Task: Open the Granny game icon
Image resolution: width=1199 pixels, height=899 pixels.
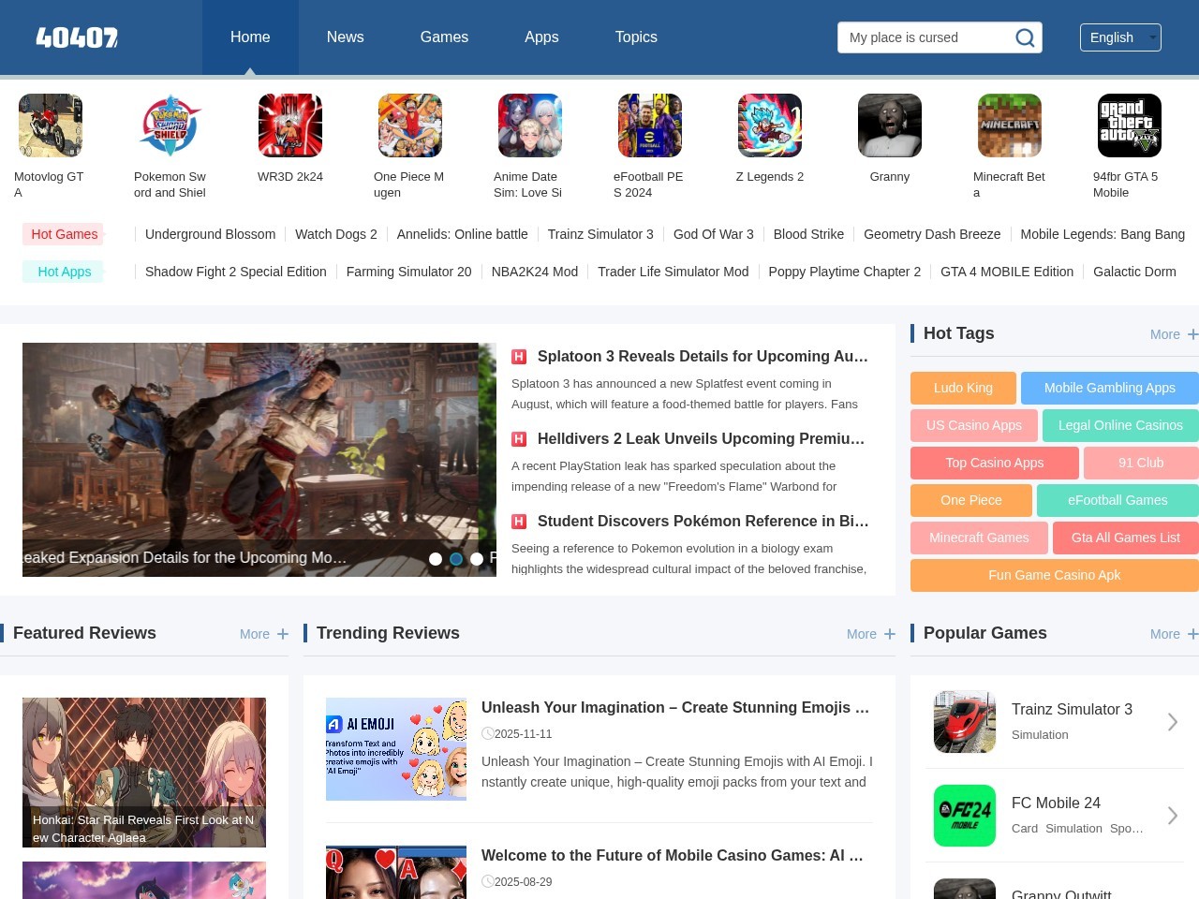Action: click(x=890, y=125)
